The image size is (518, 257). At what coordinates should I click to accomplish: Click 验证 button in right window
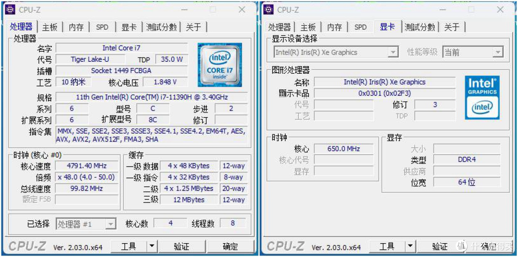coord(440,246)
